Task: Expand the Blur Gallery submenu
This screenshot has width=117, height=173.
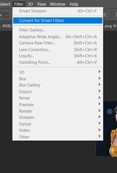Action: pyautogui.click(x=58, y=85)
